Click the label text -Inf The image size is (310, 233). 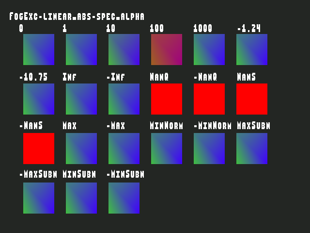[x=116, y=77]
